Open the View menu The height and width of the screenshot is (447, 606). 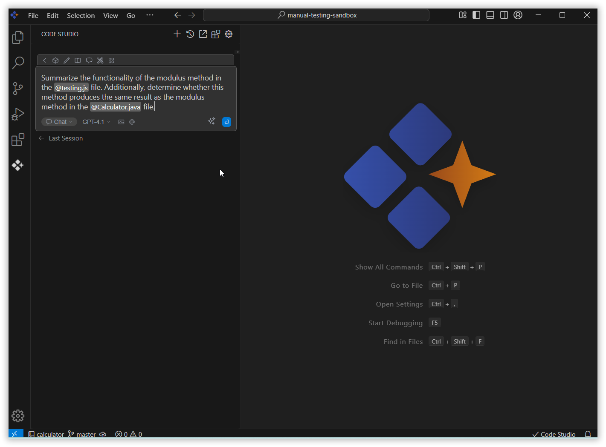[110, 15]
